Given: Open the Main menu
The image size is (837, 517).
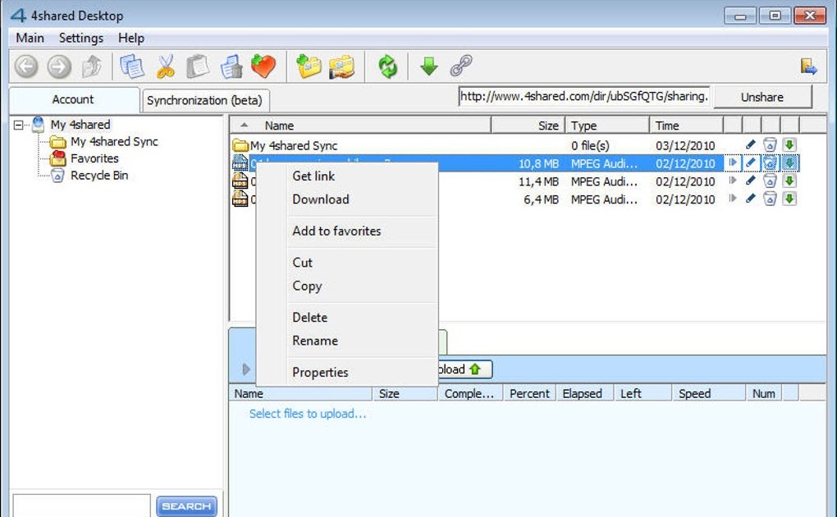Looking at the screenshot, I should (30, 38).
